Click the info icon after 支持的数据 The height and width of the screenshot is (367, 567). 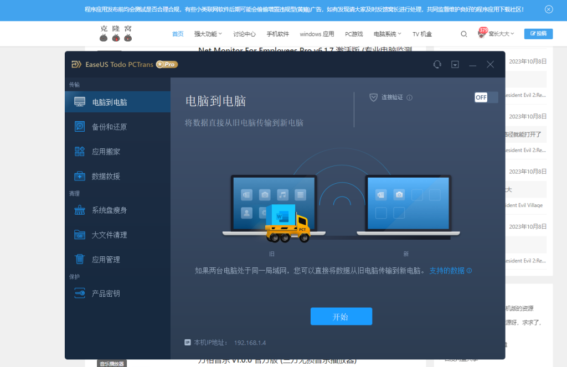469,271
